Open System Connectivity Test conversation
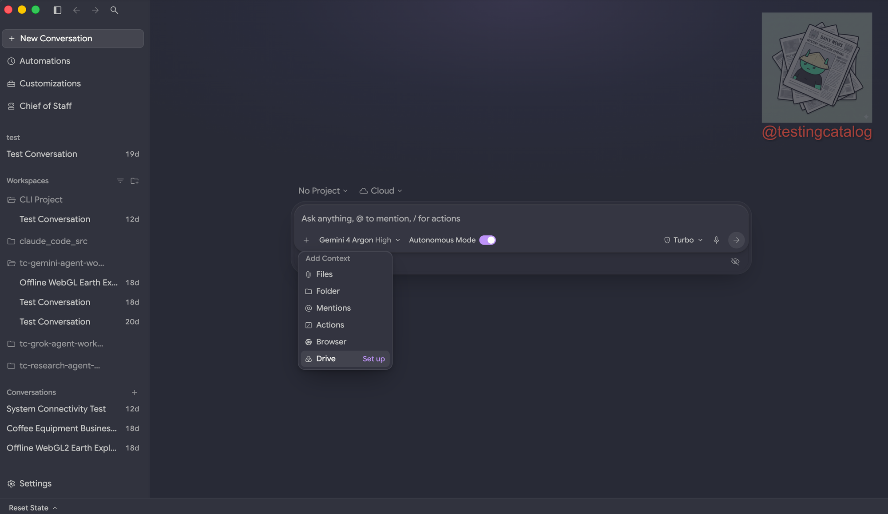Screen dimensions: 888x514 73,409
